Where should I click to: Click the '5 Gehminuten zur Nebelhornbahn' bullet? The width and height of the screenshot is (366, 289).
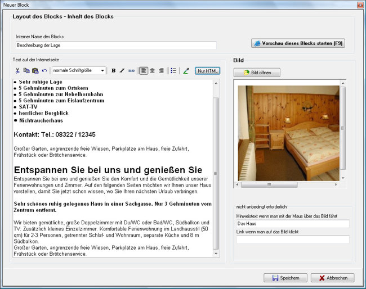[x=61, y=94]
